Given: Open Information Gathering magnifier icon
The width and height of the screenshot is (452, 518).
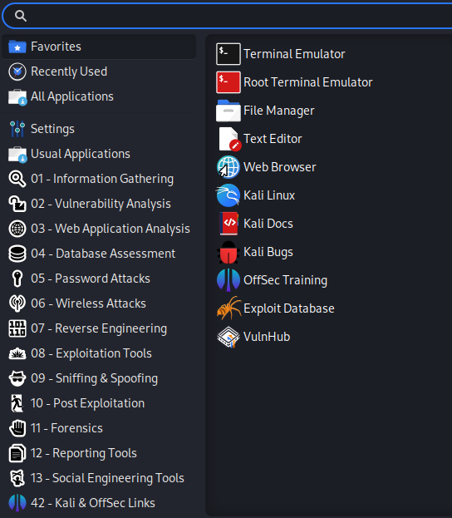Looking at the screenshot, I should [x=17, y=179].
